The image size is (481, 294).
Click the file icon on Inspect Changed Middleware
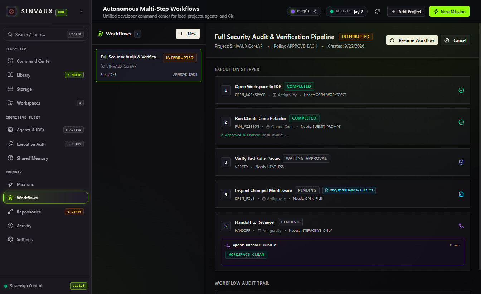pos(461,194)
